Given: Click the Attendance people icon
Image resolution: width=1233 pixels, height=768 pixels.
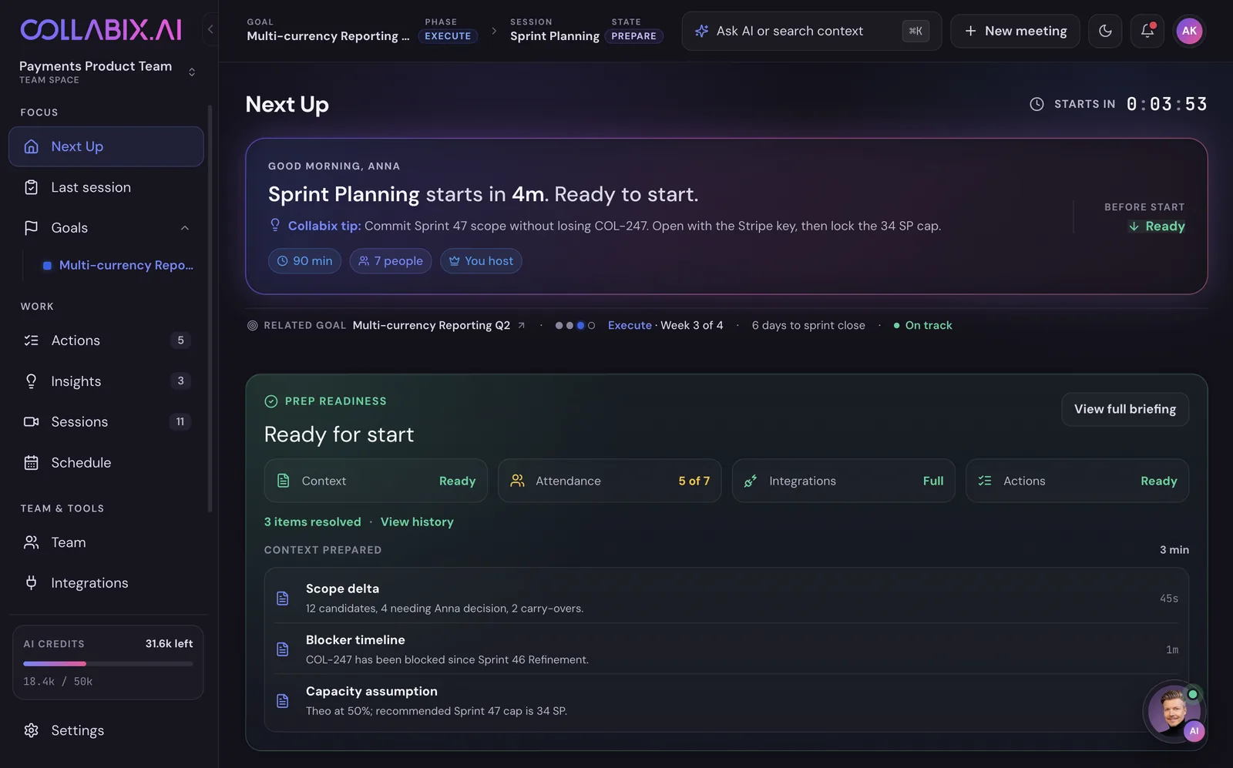Looking at the screenshot, I should (517, 481).
